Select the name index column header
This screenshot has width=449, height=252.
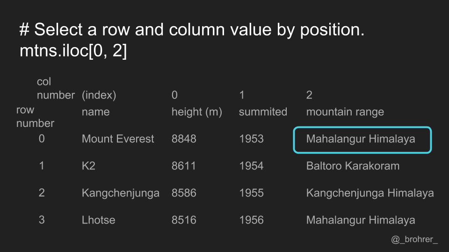click(x=95, y=112)
